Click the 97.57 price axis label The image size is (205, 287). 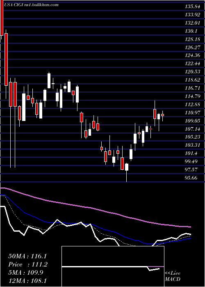click(191, 169)
